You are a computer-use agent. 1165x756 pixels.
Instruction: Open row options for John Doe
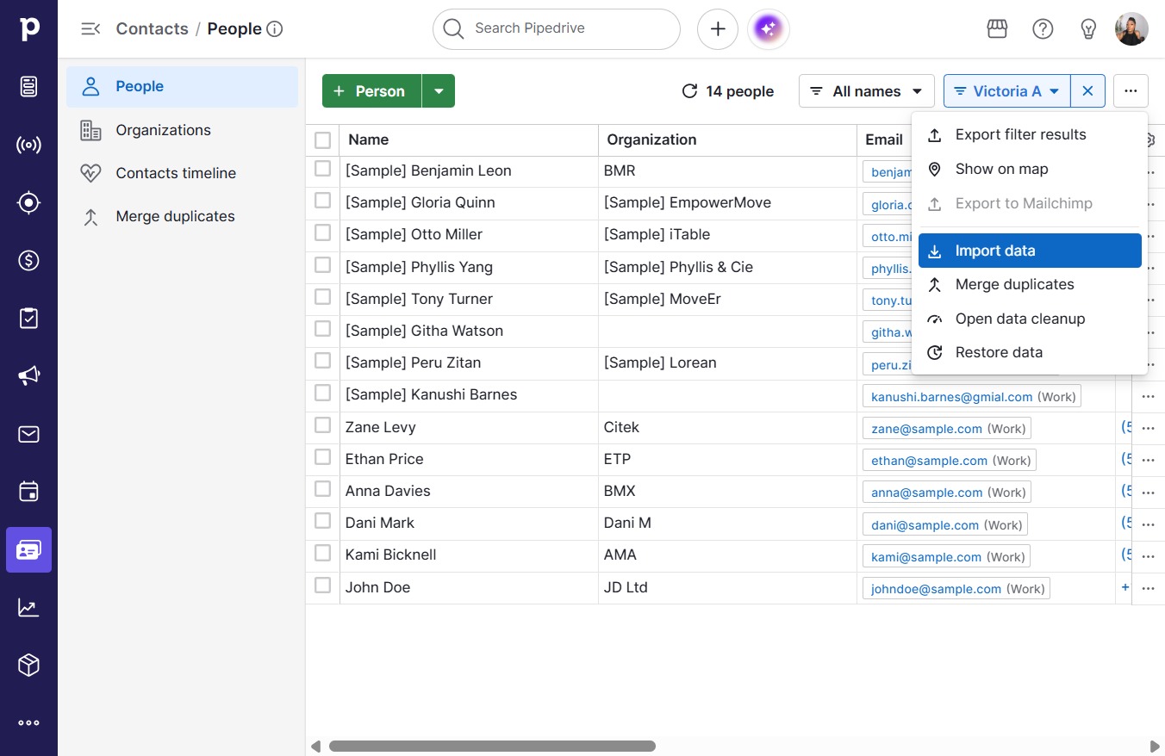1148,589
